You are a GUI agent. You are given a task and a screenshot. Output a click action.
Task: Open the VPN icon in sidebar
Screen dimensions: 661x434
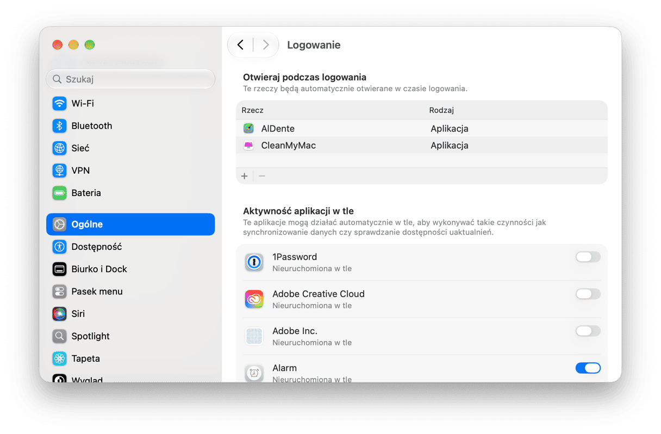[x=59, y=171]
